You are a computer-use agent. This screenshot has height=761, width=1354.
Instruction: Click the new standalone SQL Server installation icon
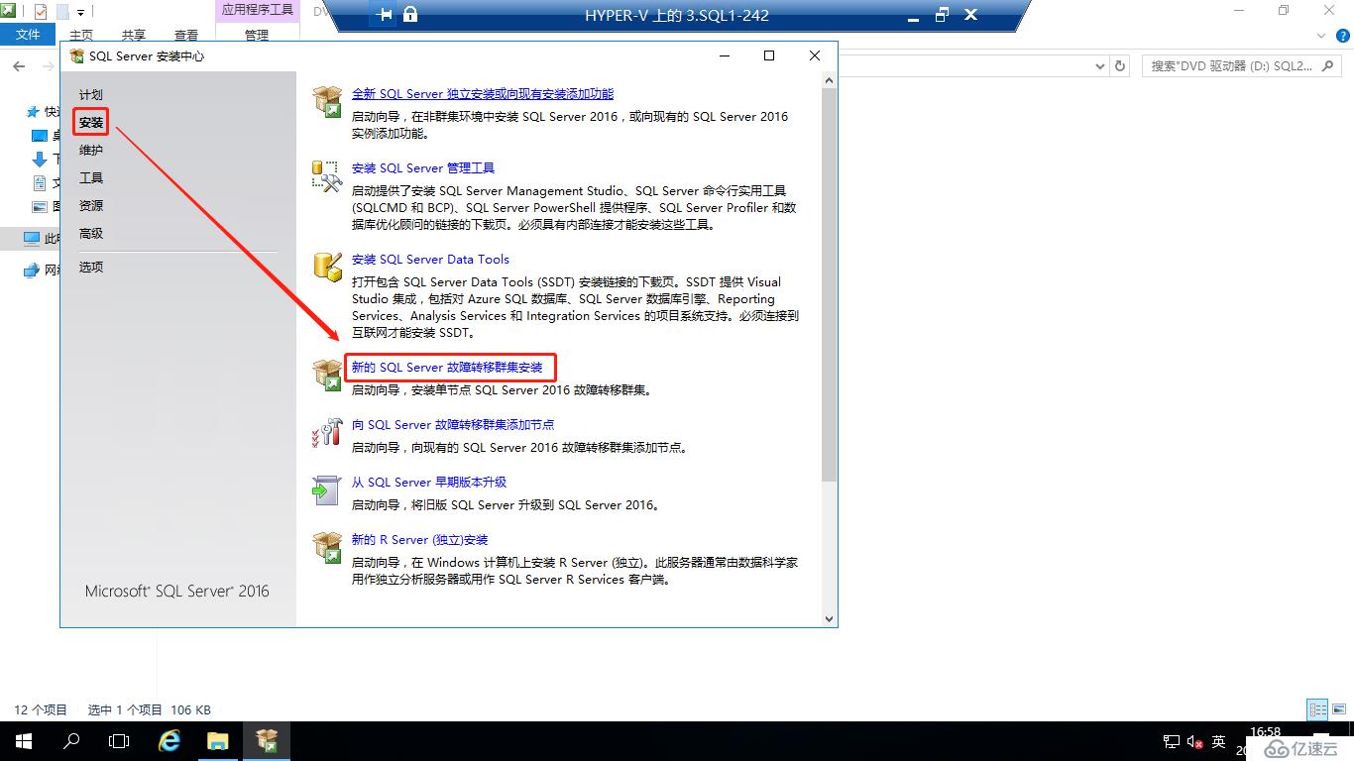pos(327,101)
